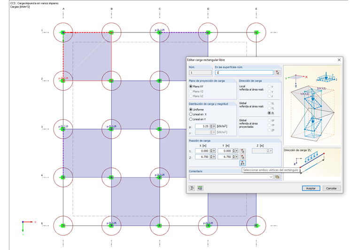The image size is (357, 250).
Task: Click vertex 2 X coordinate 6.750 field
Action: [x=202, y=157]
